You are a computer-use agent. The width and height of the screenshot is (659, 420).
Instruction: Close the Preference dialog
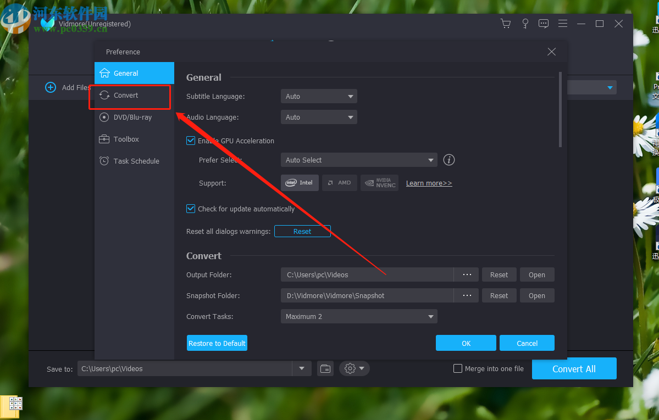[551, 52]
